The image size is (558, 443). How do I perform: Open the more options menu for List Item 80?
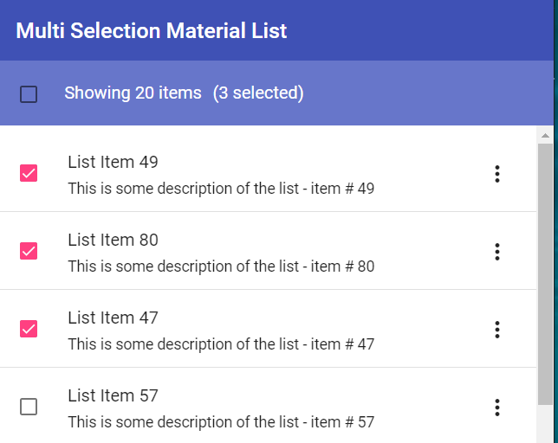point(497,252)
